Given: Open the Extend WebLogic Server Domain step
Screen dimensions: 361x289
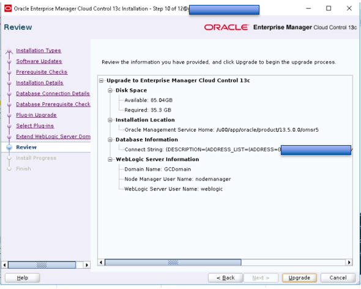Looking at the screenshot, I should tap(53, 137).
